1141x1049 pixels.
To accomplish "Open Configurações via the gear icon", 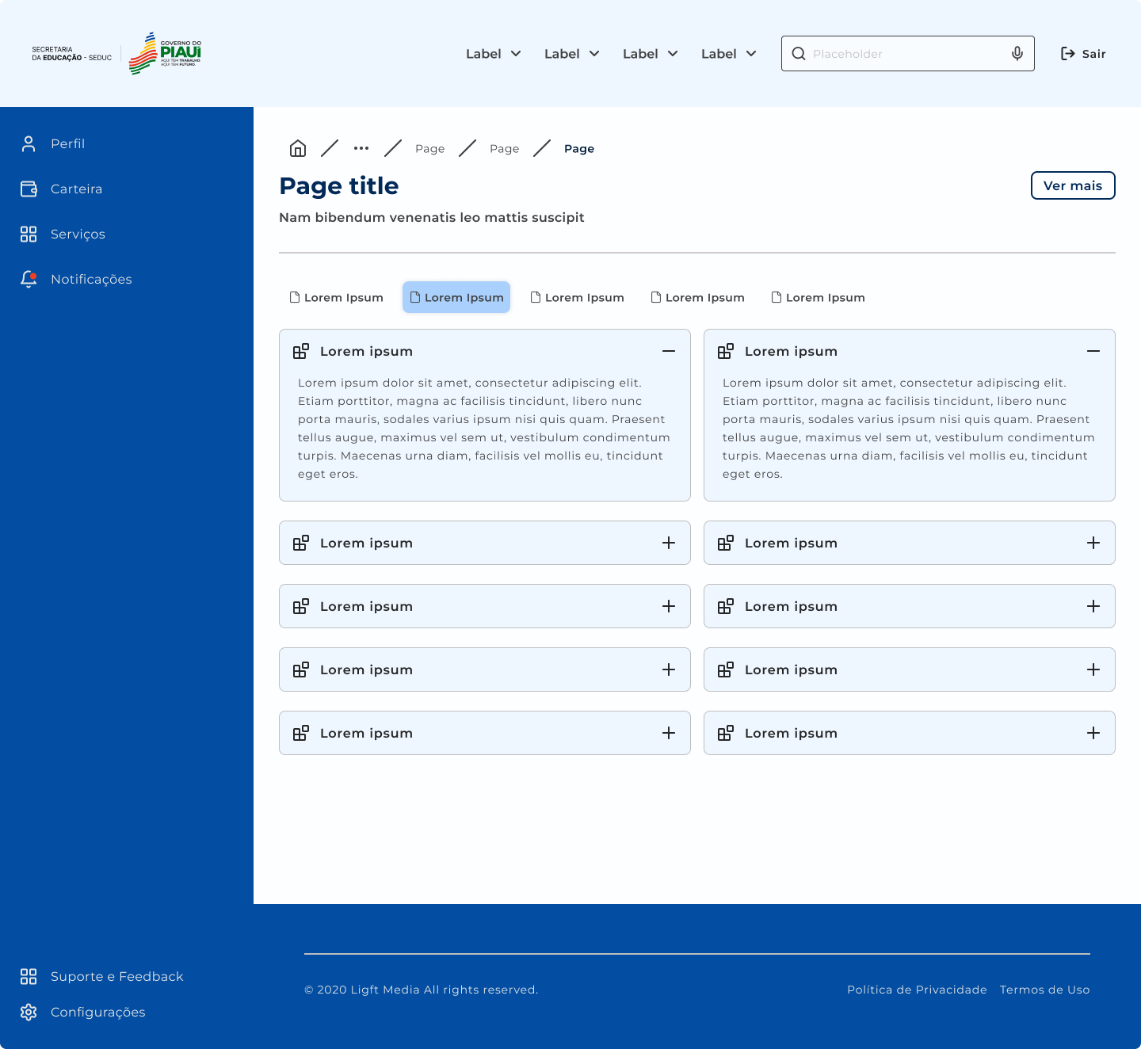I will 29,1012.
